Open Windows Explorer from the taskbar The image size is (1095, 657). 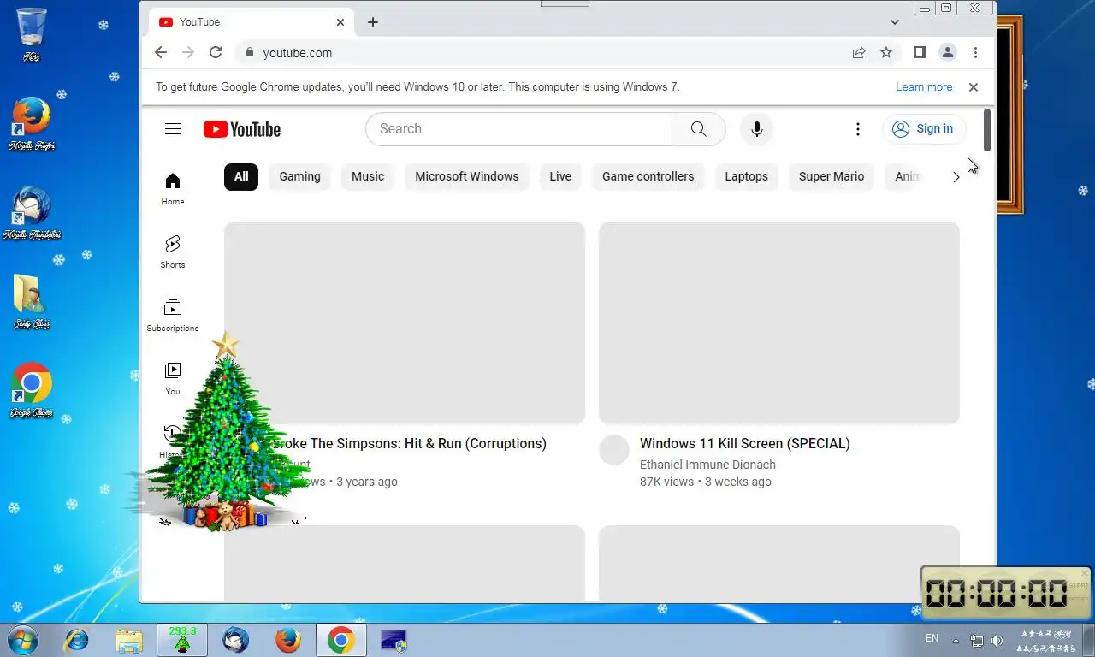click(x=129, y=640)
